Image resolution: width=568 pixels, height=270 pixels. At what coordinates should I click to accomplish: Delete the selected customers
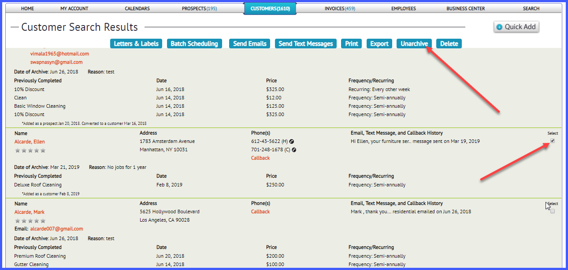tap(449, 44)
